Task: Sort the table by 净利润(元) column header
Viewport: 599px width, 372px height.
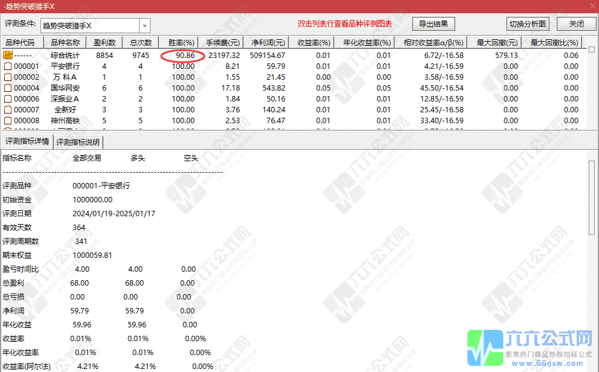Action: point(268,42)
